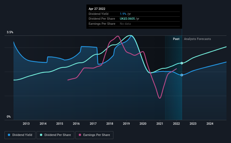Toggle the Dividend Per Share legend button
Screen dimensions: 231x143
[x=55, y=135]
